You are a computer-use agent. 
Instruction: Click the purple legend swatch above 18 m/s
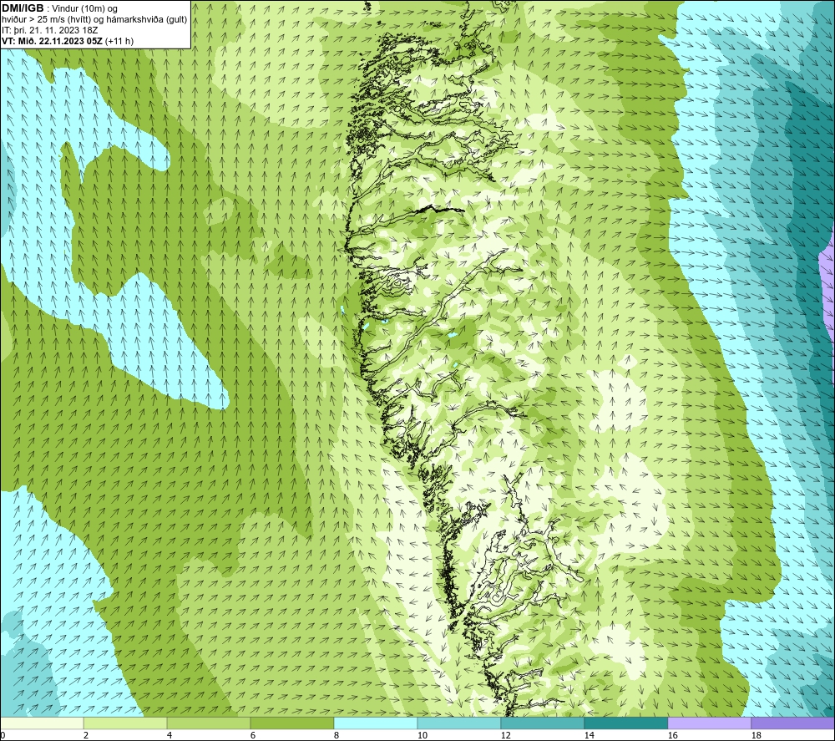point(792,723)
